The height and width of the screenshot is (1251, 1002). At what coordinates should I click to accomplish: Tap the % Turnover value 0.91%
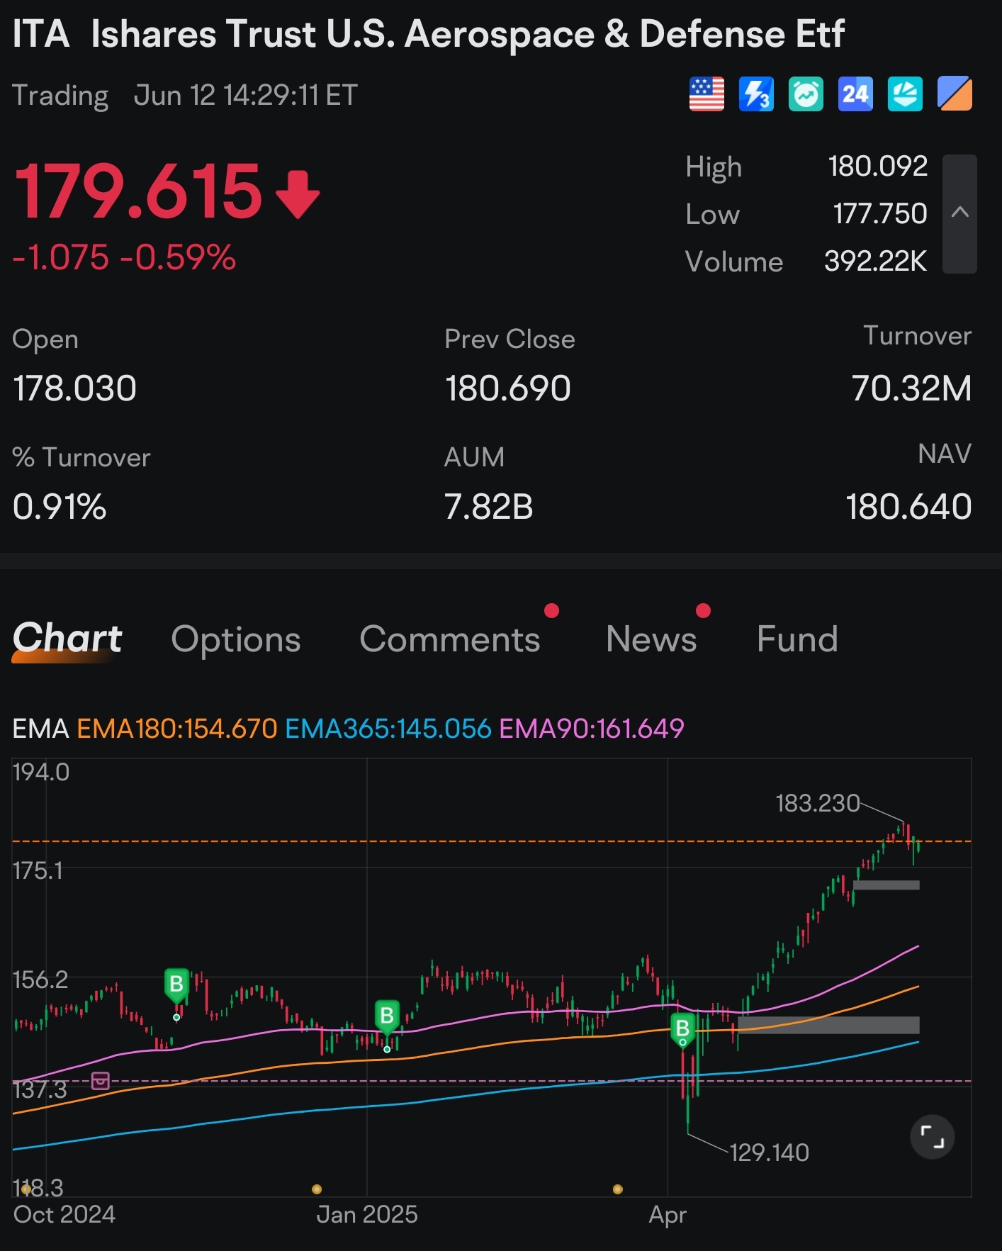[60, 507]
